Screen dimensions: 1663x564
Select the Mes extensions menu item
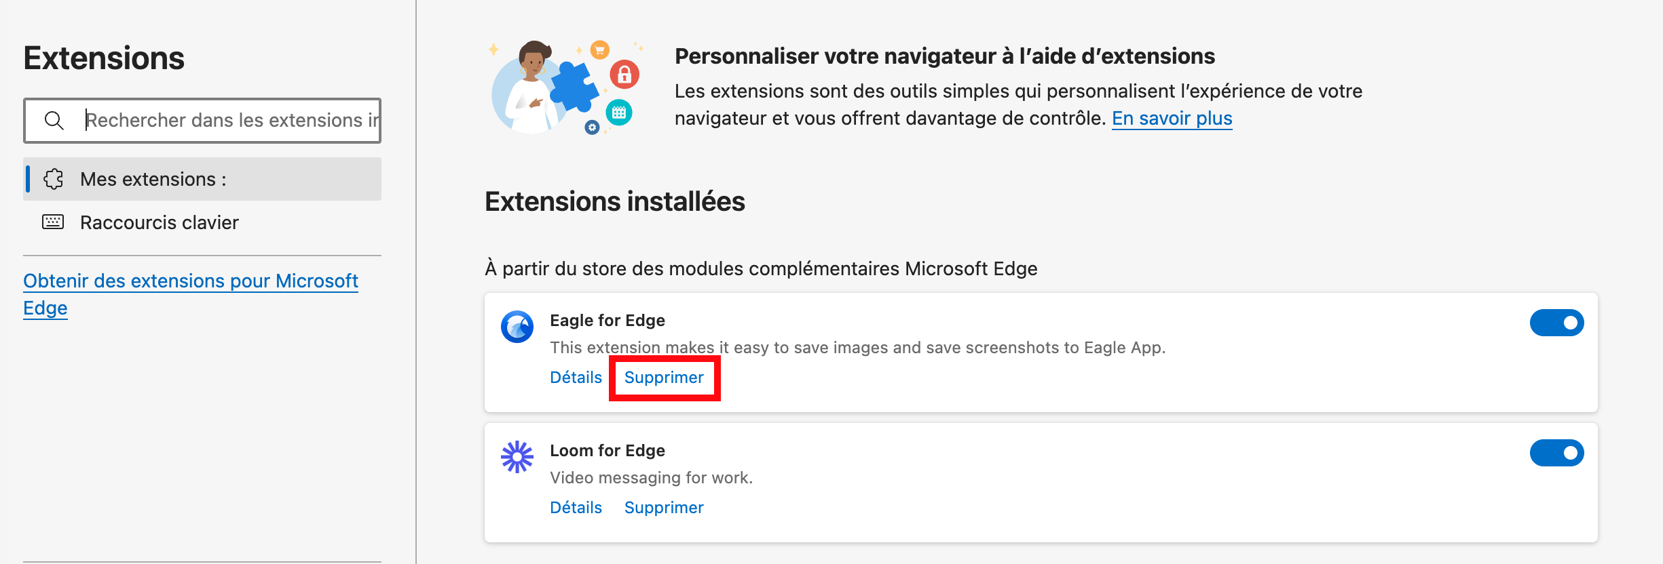(202, 179)
